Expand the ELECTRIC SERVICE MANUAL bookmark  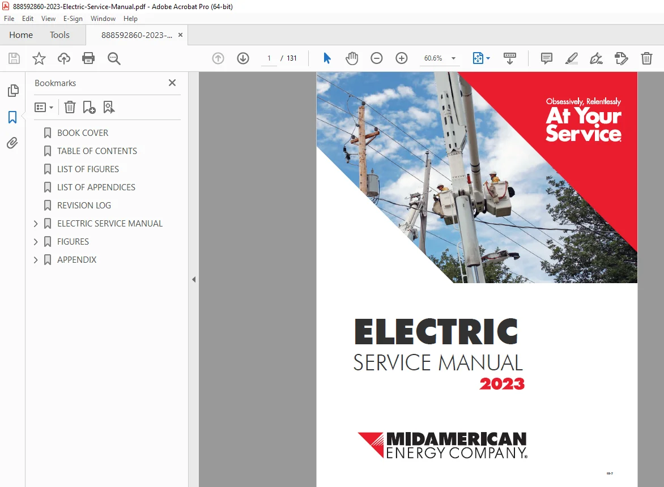[36, 224]
